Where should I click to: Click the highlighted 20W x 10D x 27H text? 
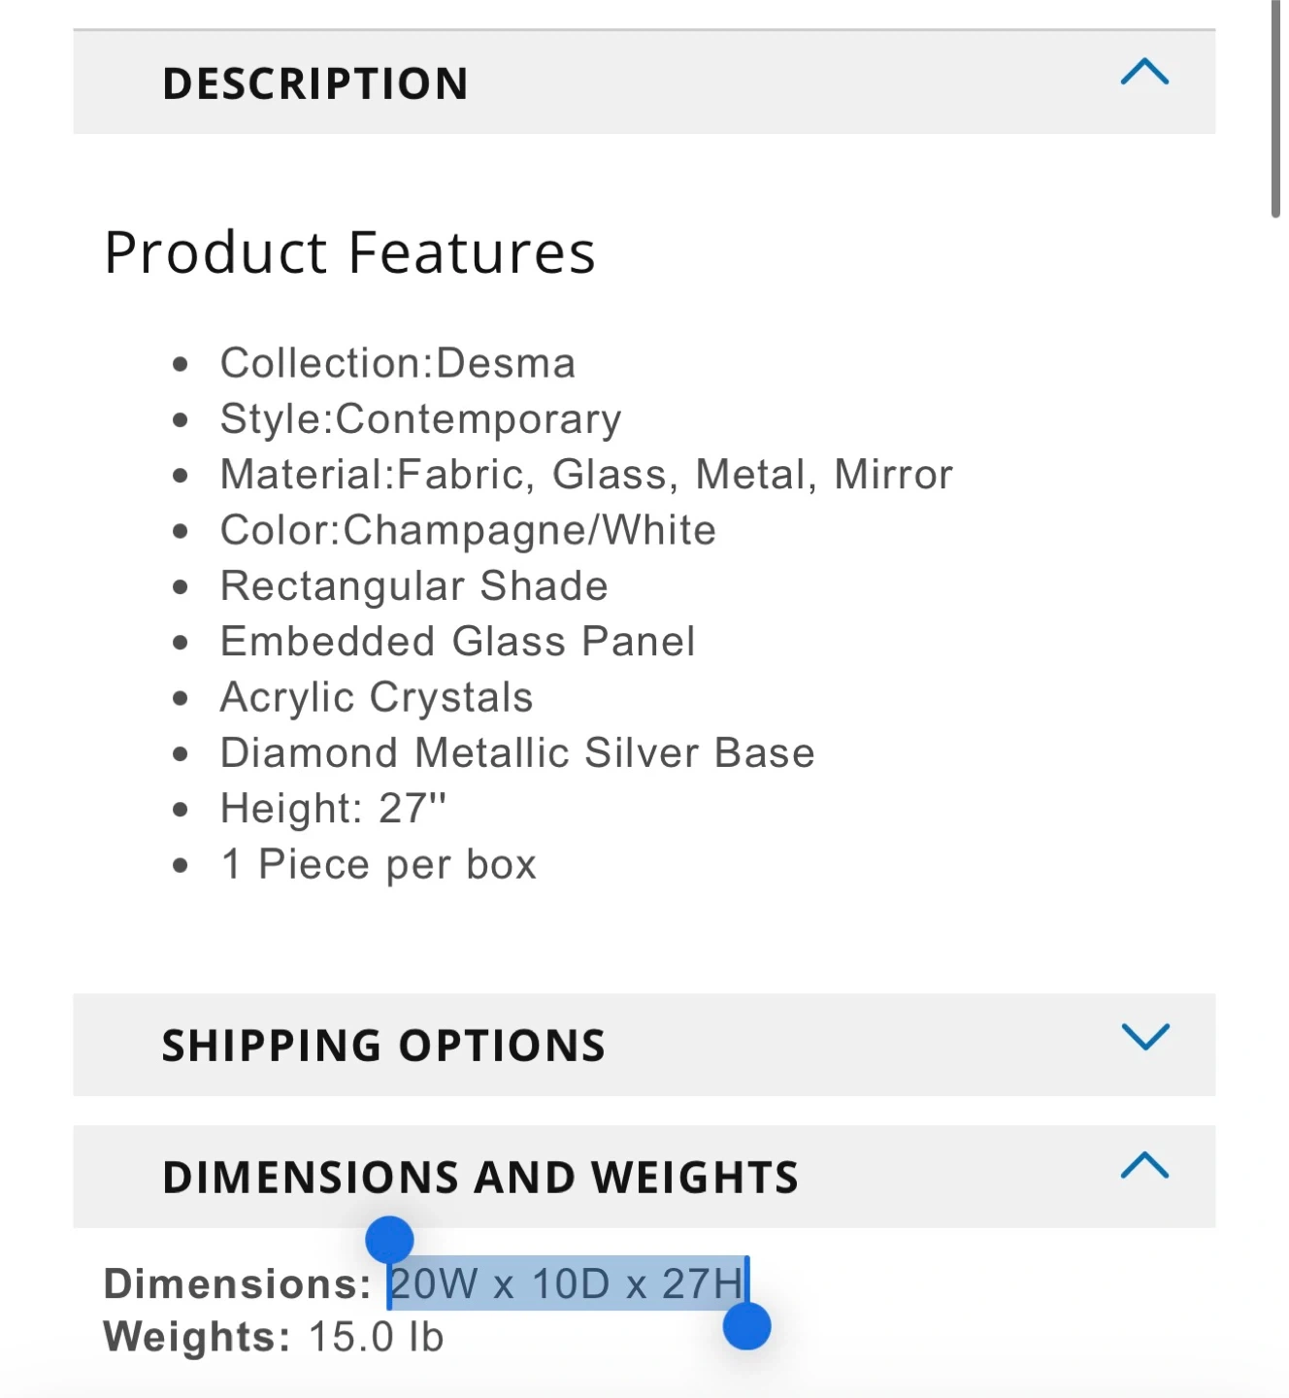click(x=567, y=1283)
